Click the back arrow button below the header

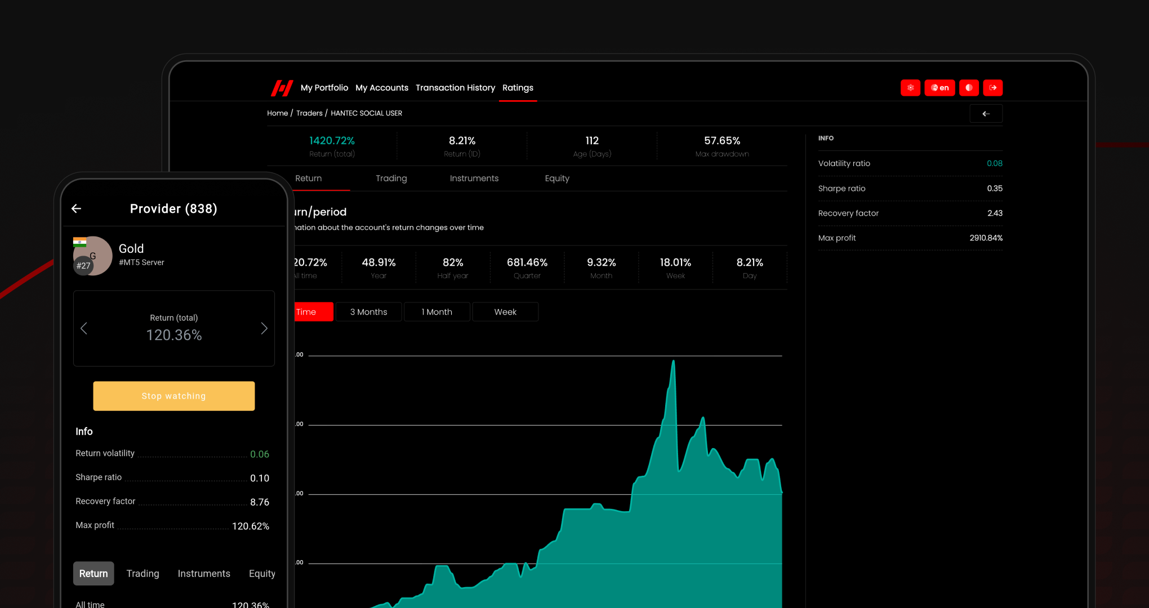986,114
